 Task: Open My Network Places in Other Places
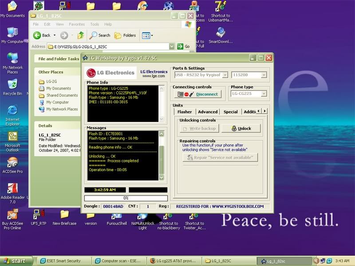(62, 109)
